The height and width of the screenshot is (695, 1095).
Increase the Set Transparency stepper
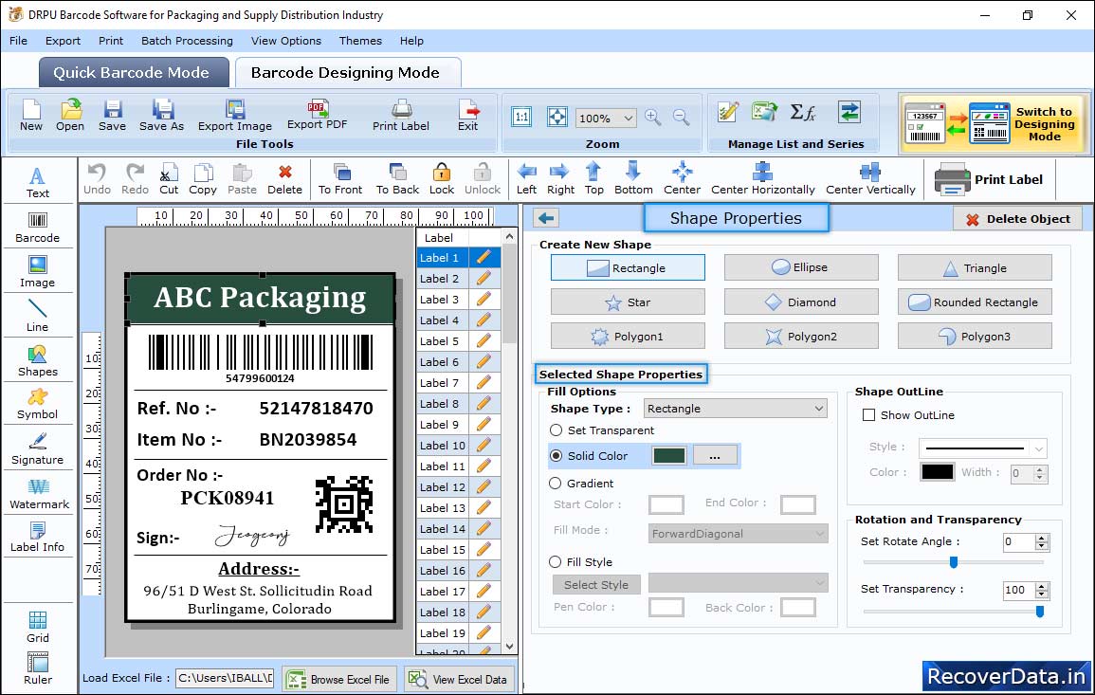(x=1042, y=586)
